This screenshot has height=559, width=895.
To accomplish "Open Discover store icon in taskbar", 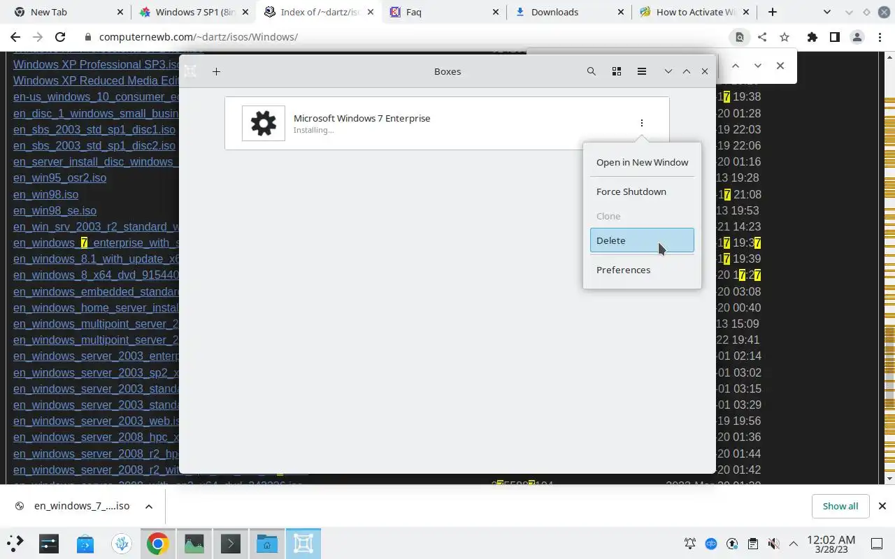I will coord(85,543).
